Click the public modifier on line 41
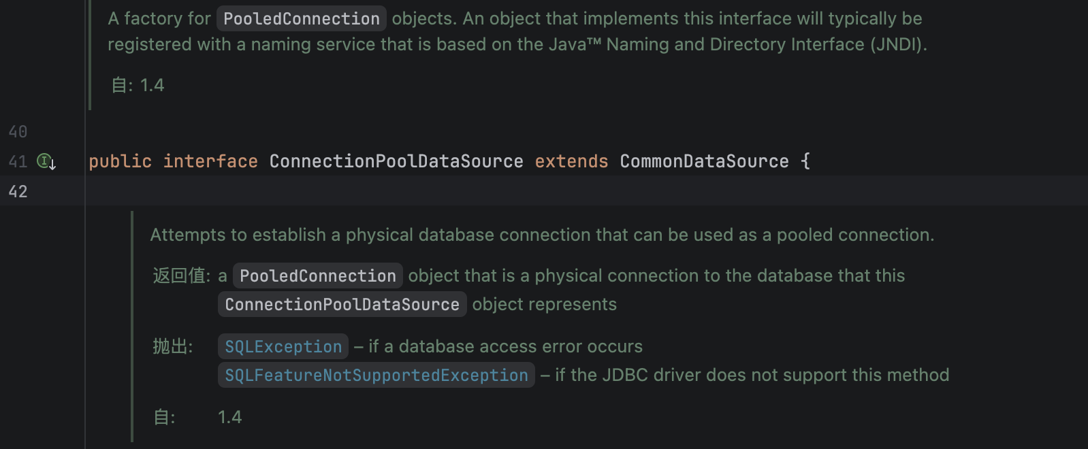Screen dimensions: 1088x449 (x=120, y=161)
